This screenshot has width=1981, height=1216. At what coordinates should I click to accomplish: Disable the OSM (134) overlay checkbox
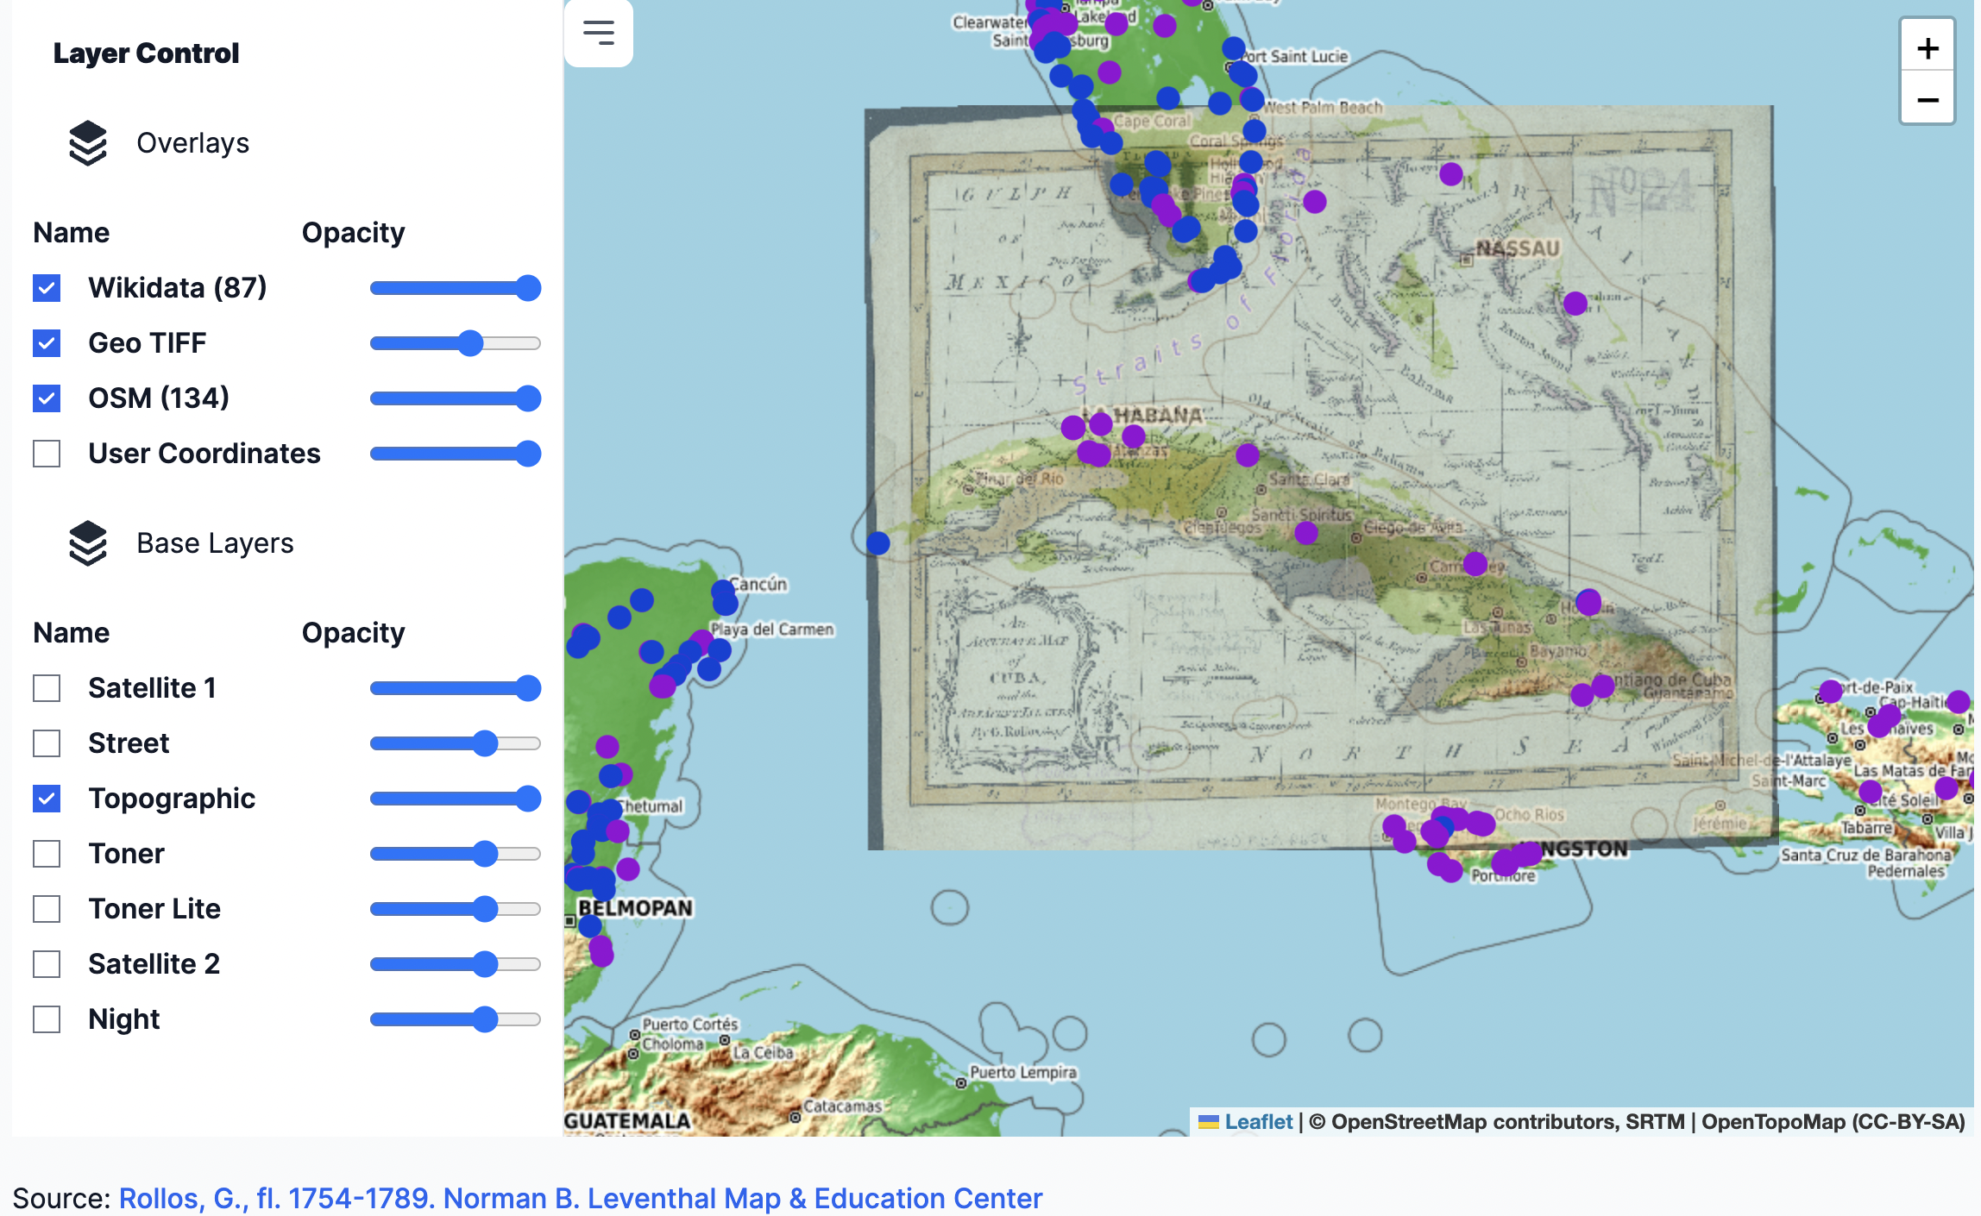(47, 398)
